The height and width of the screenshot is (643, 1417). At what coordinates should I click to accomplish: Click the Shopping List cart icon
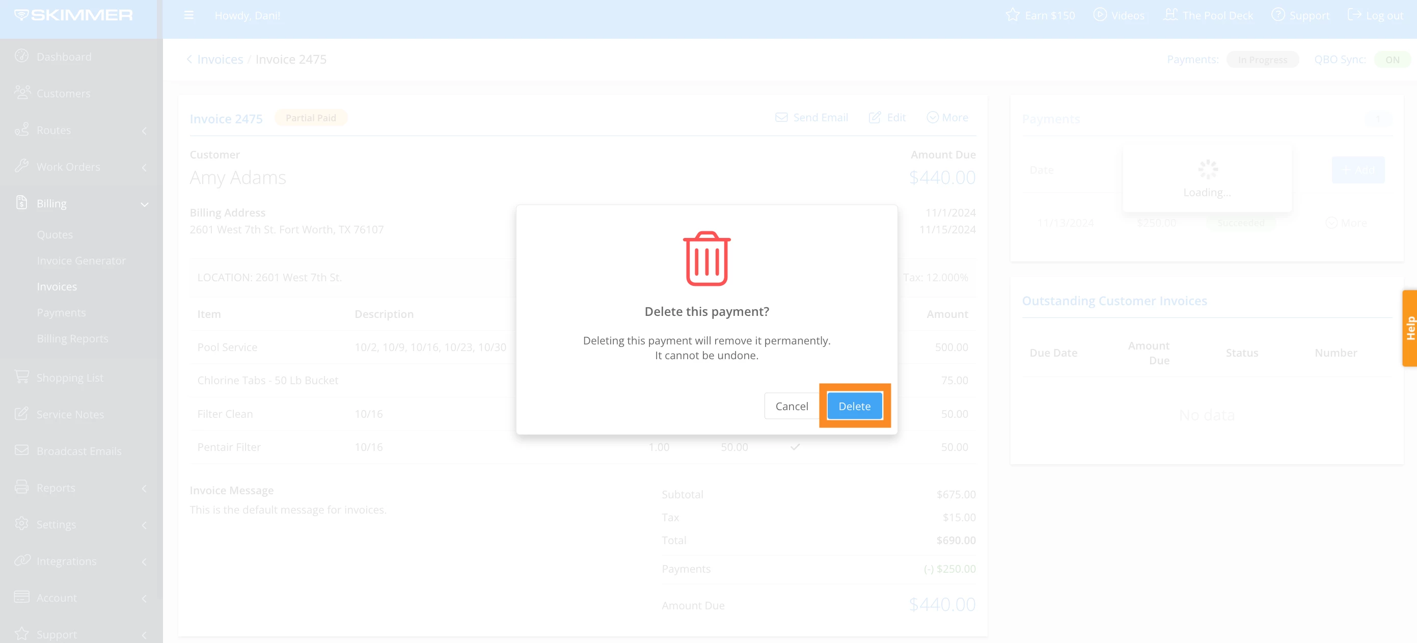point(21,377)
